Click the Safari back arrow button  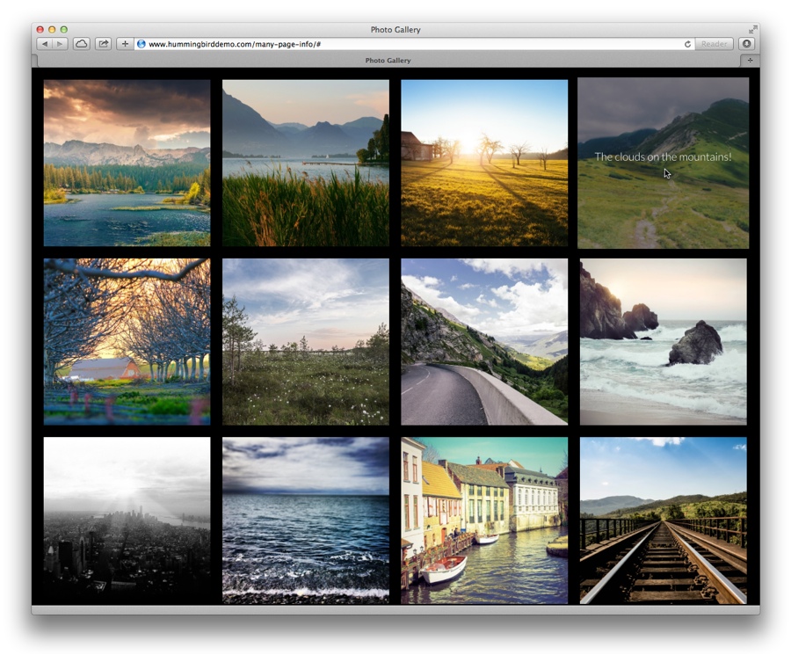coord(45,44)
